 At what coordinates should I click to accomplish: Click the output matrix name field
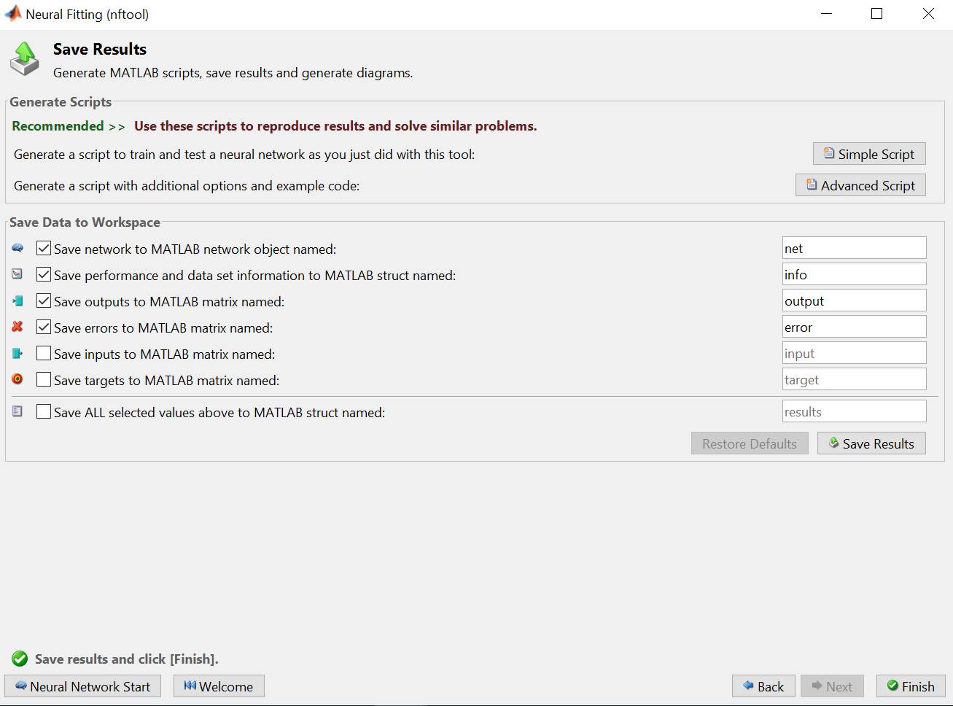tap(854, 301)
